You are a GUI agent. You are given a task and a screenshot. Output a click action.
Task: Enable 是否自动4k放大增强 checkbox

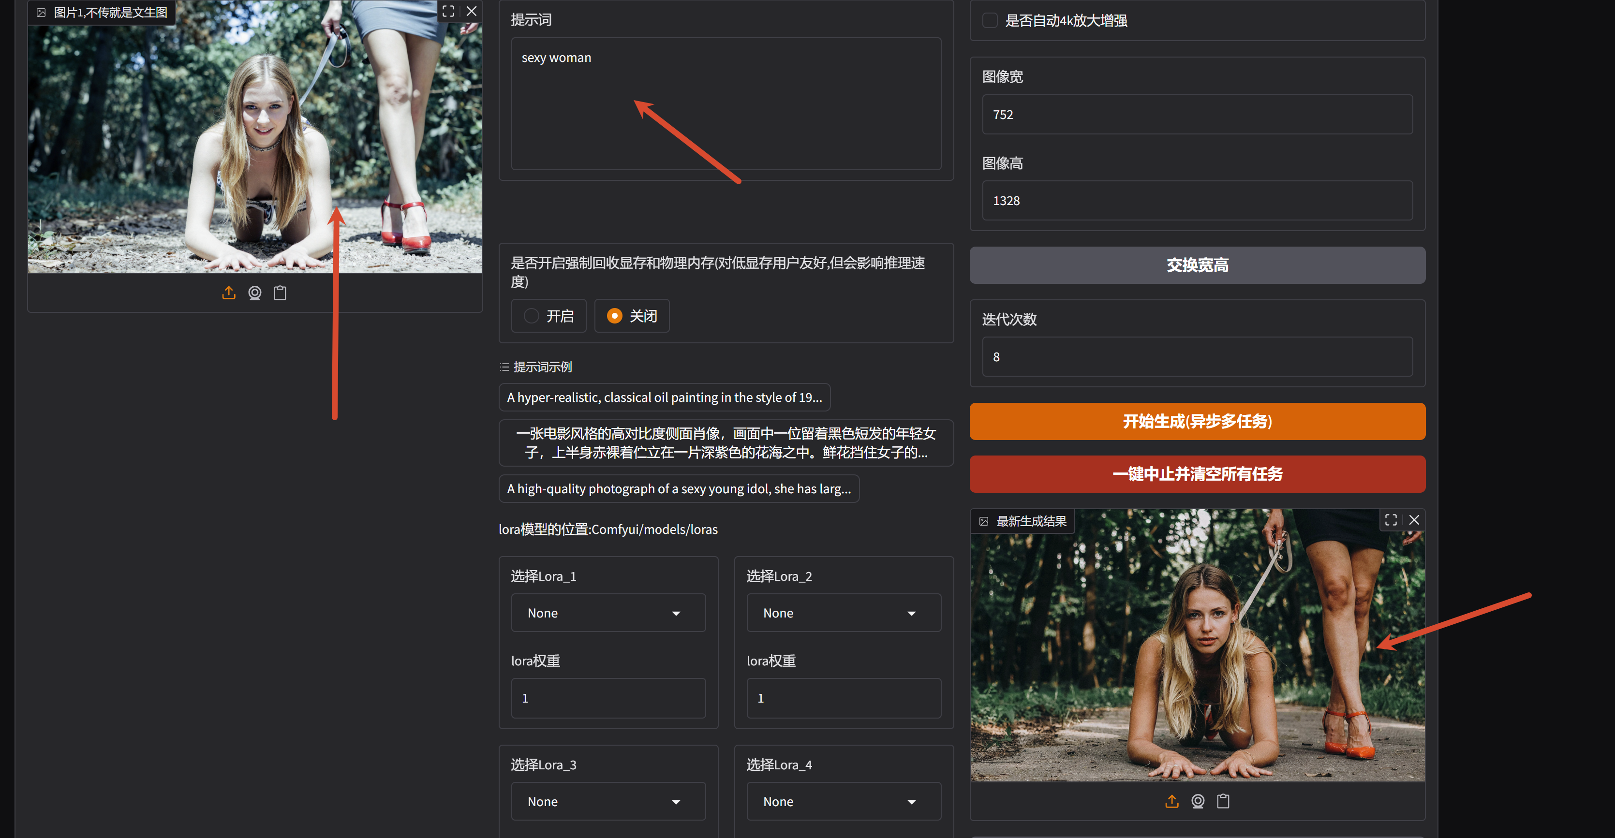tap(990, 20)
